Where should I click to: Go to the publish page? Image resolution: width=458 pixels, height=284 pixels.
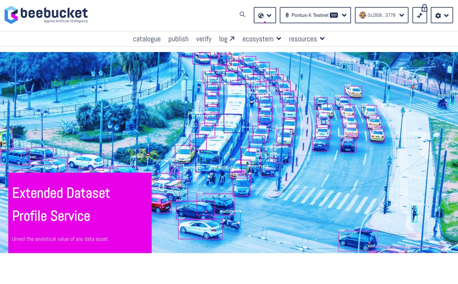[x=178, y=39]
